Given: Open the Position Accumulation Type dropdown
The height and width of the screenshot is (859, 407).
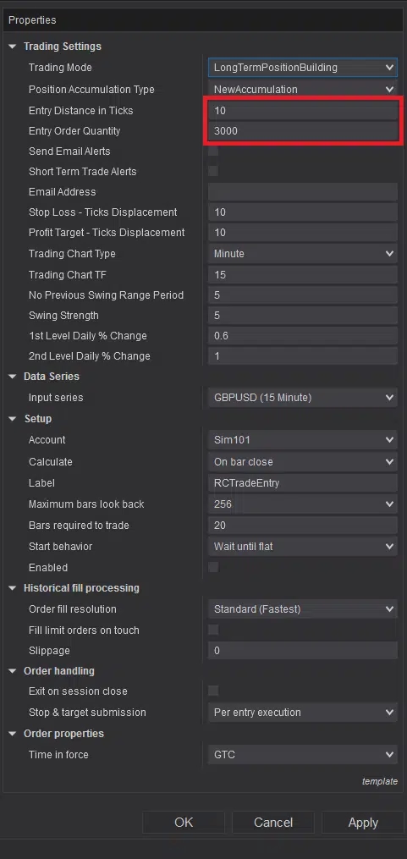Looking at the screenshot, I should click(302, 90).
